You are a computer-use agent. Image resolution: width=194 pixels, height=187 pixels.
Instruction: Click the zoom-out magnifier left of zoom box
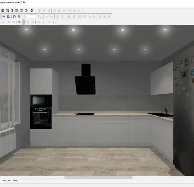click(x=25, y=16)
